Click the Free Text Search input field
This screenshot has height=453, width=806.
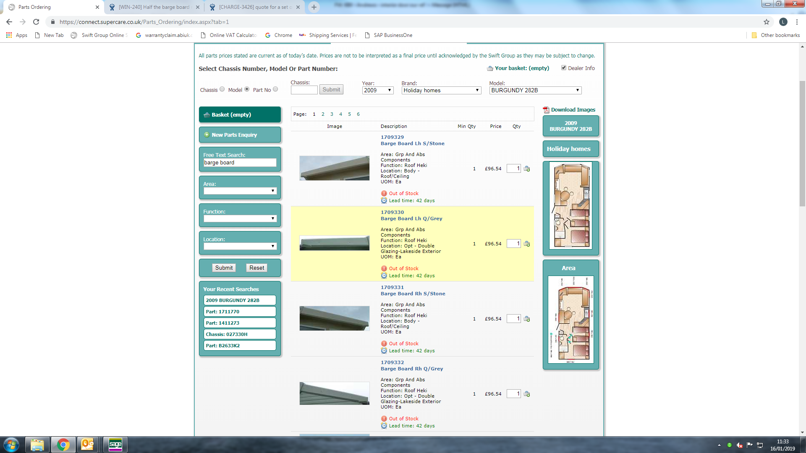click(240, 163)
